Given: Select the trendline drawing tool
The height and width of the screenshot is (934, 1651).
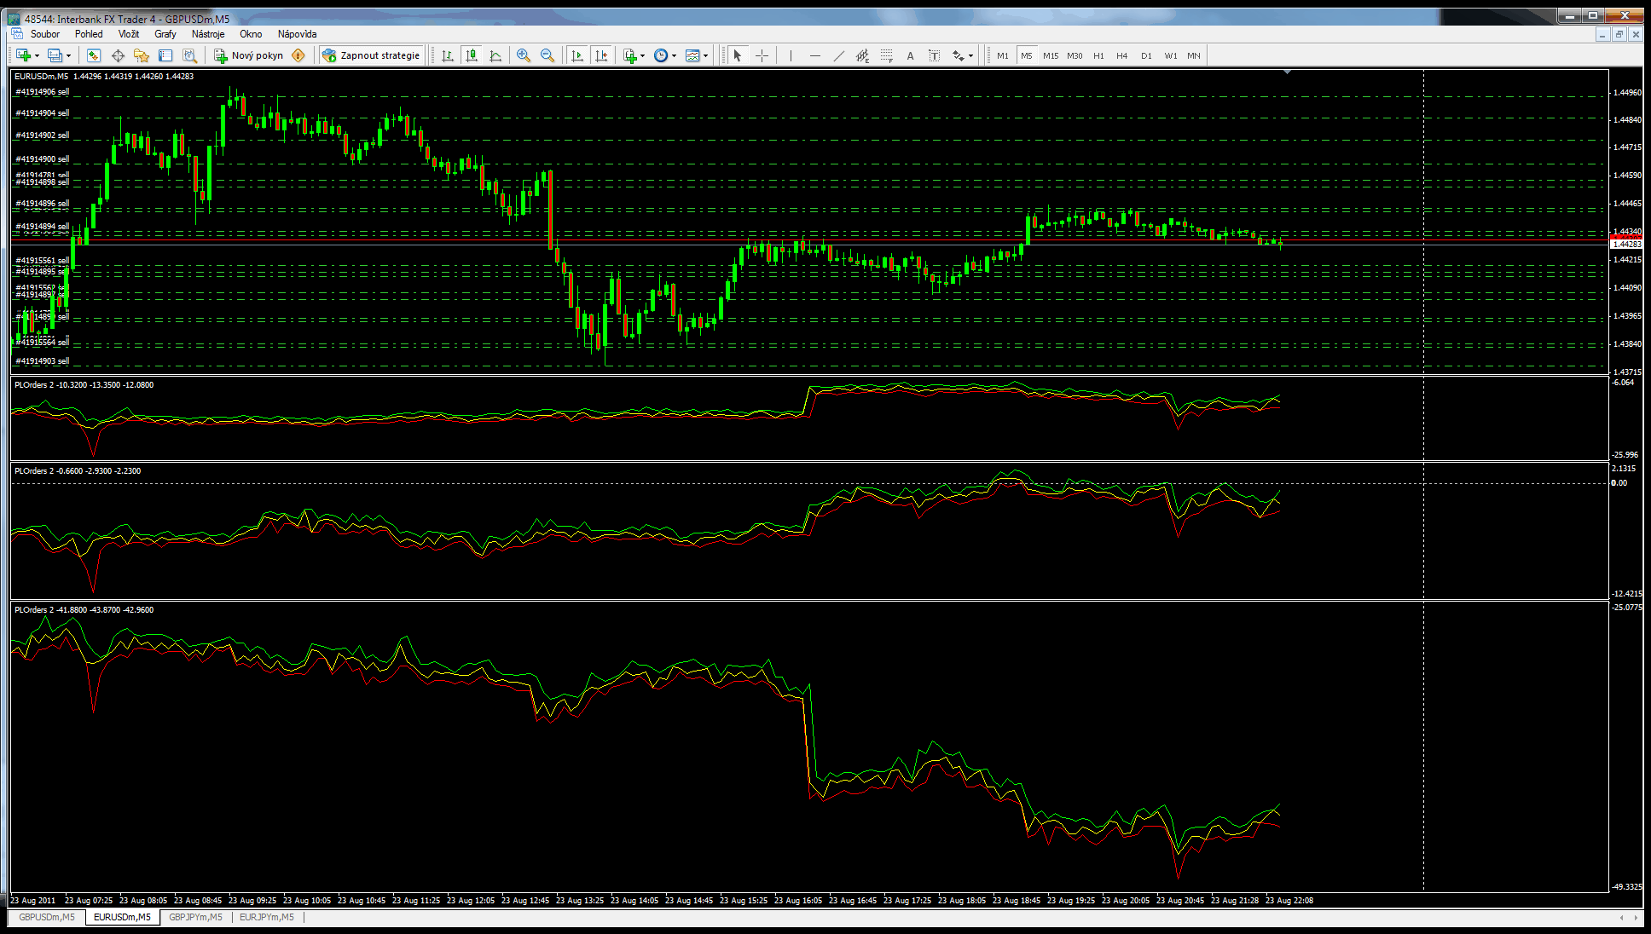Looking at the screenshot, I should click(x=838, y=55).
